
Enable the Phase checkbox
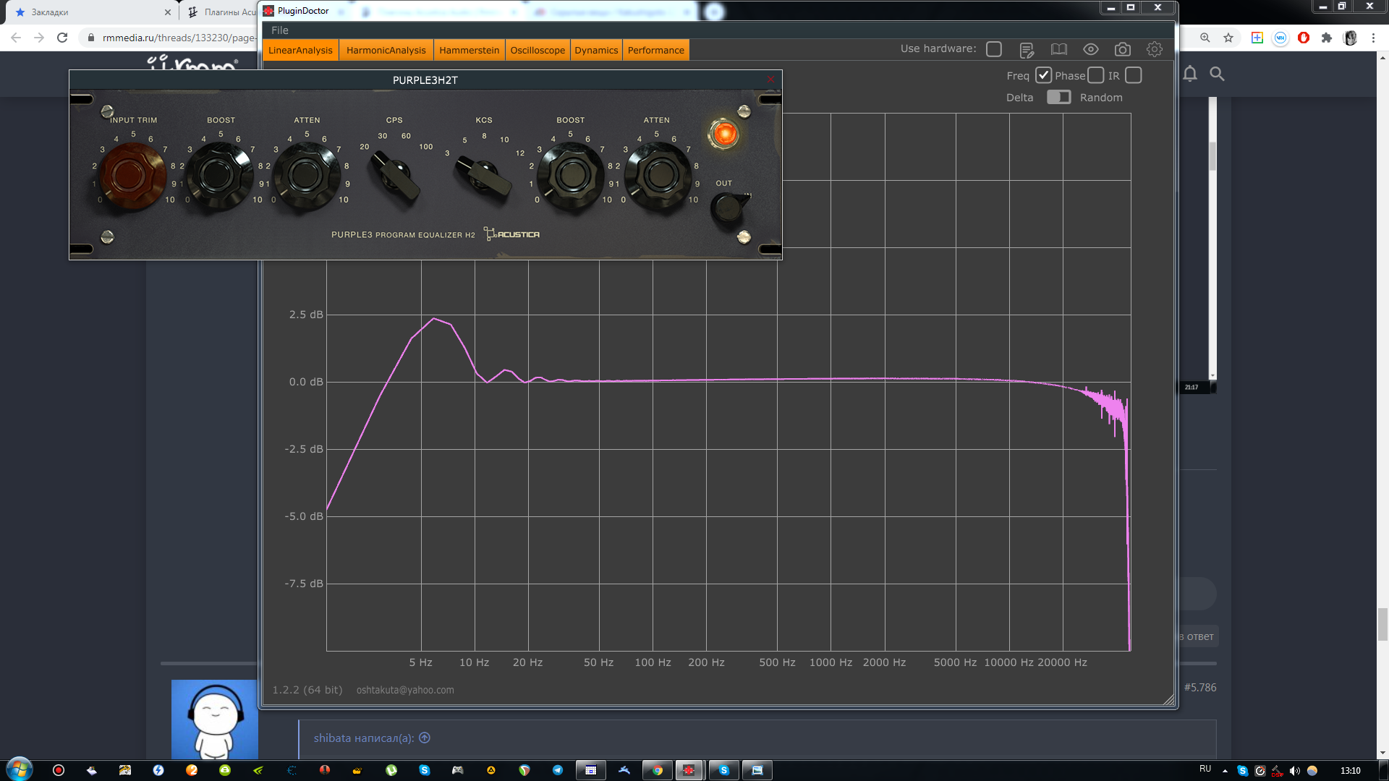(x=1095, y=75)
